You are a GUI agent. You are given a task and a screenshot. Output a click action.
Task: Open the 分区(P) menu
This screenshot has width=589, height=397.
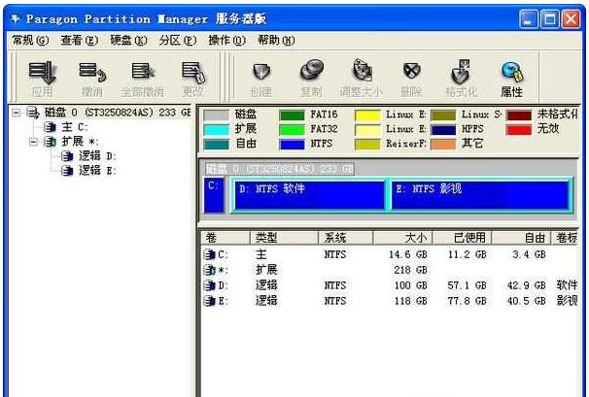coord(177,40)
